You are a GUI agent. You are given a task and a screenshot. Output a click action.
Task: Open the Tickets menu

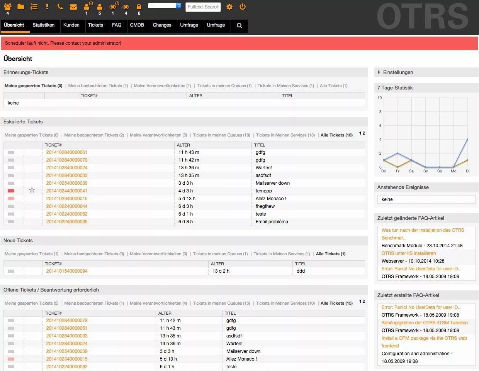95,25
